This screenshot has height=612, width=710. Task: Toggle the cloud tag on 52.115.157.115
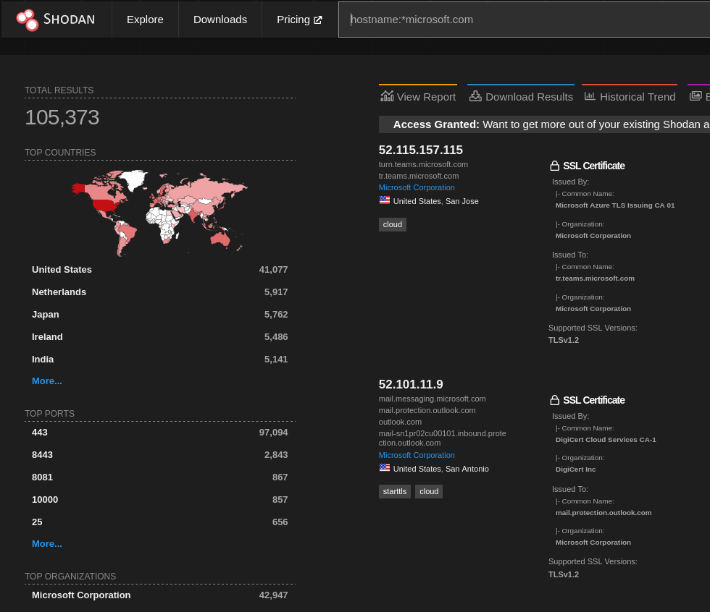pyautogui.click(x=392, y=224)
